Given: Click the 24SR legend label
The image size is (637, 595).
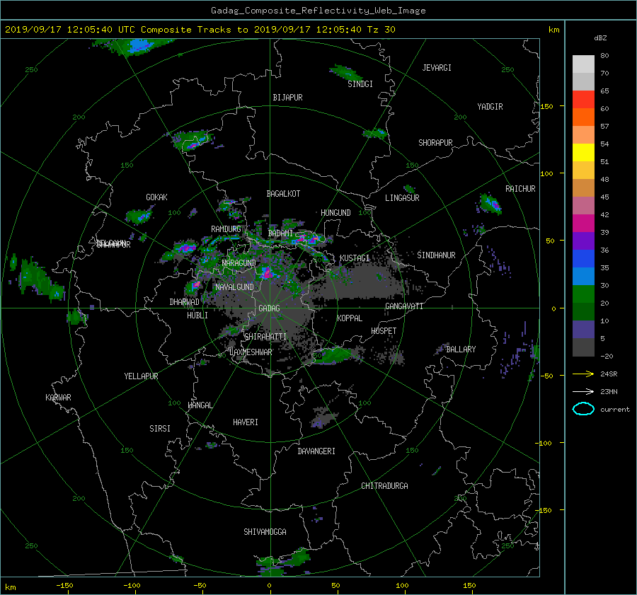Looking at the screenshot, I should pos(609,374).
